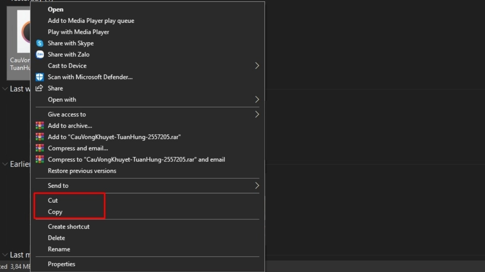Select Add to Media Player play queue

coord(147,21)
